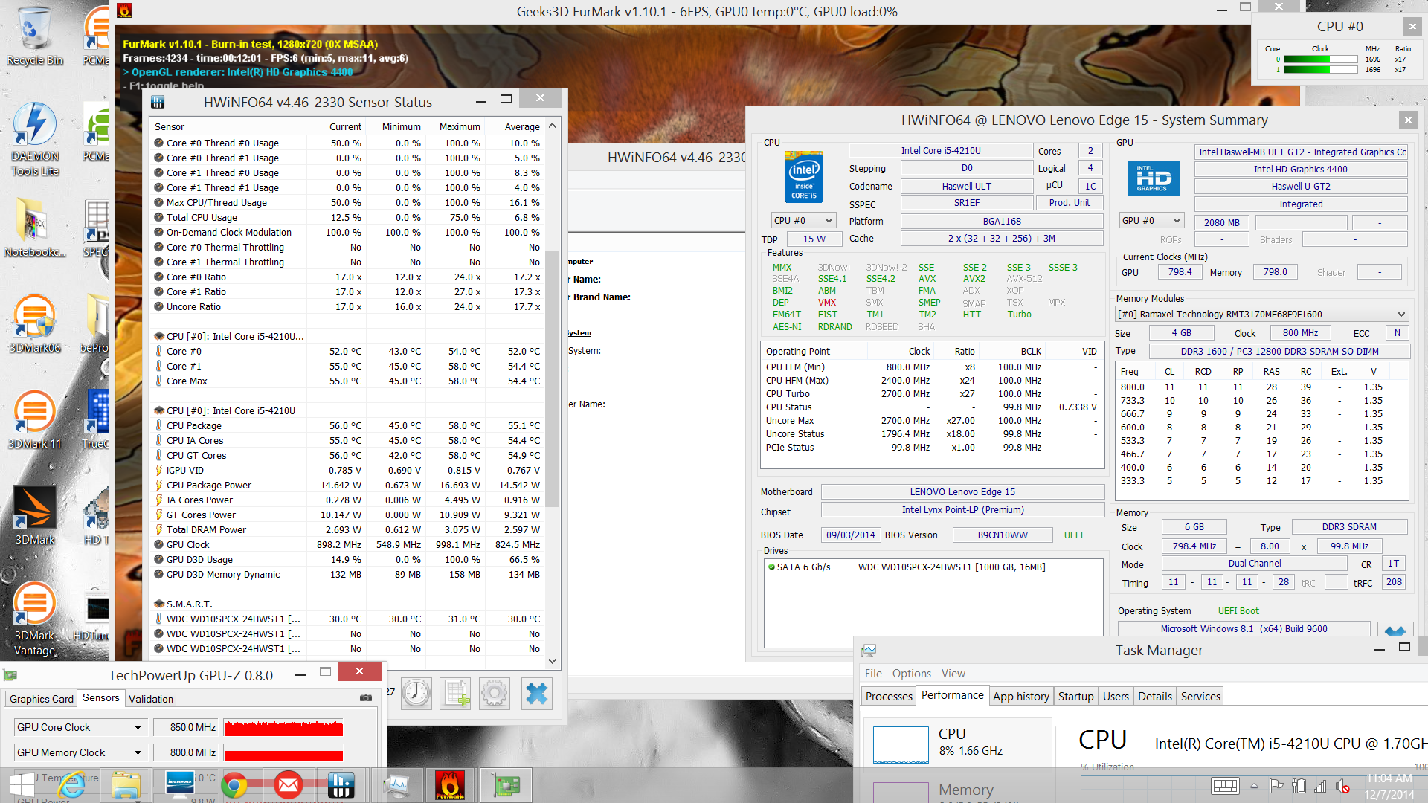1428x803 pixels.
Task: Show hidden tray icons arrow
Action: [x=1254, y=786]
